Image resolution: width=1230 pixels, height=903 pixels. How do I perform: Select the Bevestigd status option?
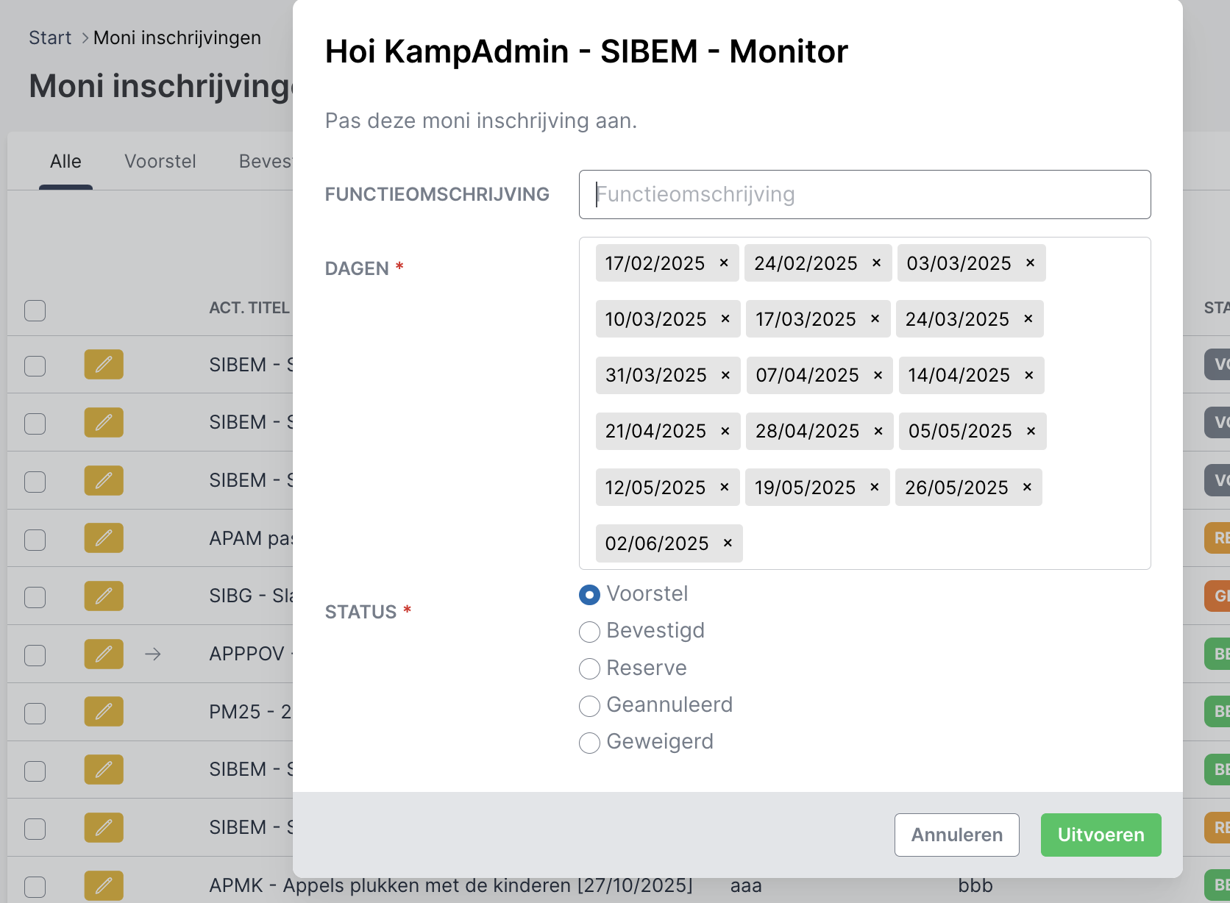pos(589,632)
